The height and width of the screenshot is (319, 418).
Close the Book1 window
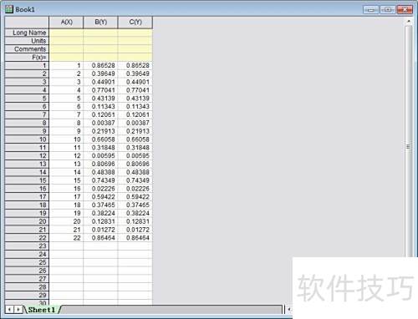tap(405, 10)
